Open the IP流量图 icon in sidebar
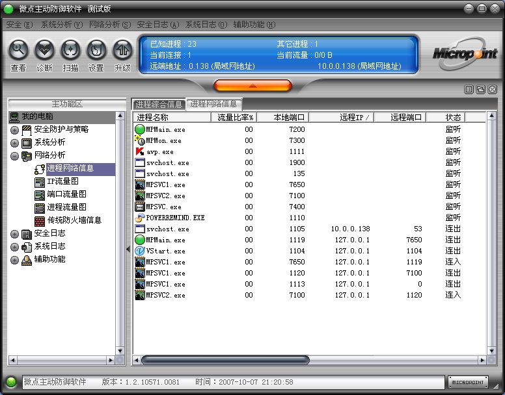The height and width of the screenshot is (395, 505). coord(40,182)
